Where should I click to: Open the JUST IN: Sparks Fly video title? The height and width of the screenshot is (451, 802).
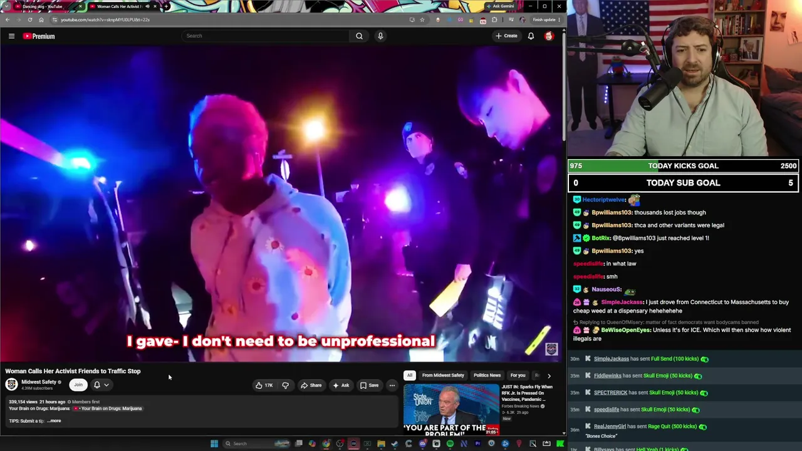click(527, 393)
